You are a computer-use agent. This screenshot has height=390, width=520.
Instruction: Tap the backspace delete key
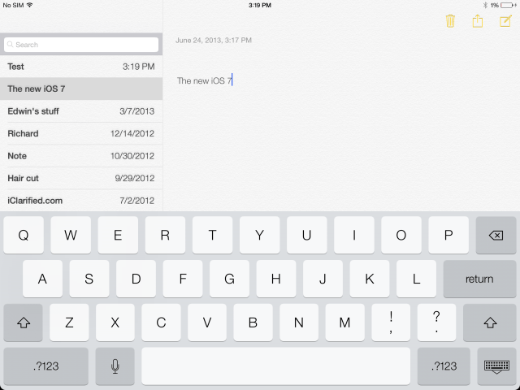[496, 235]
